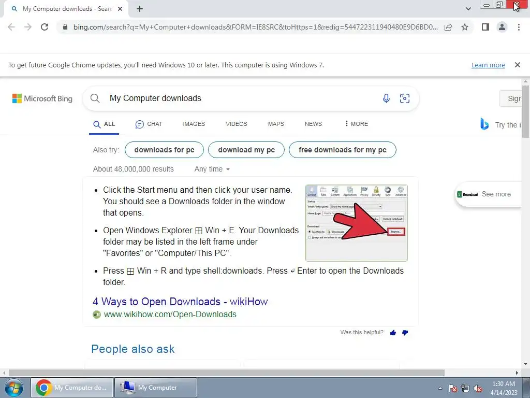Select suggestion 'download my pc'
The height and width of the screenshot is (398, 530).
coord(246,150)
